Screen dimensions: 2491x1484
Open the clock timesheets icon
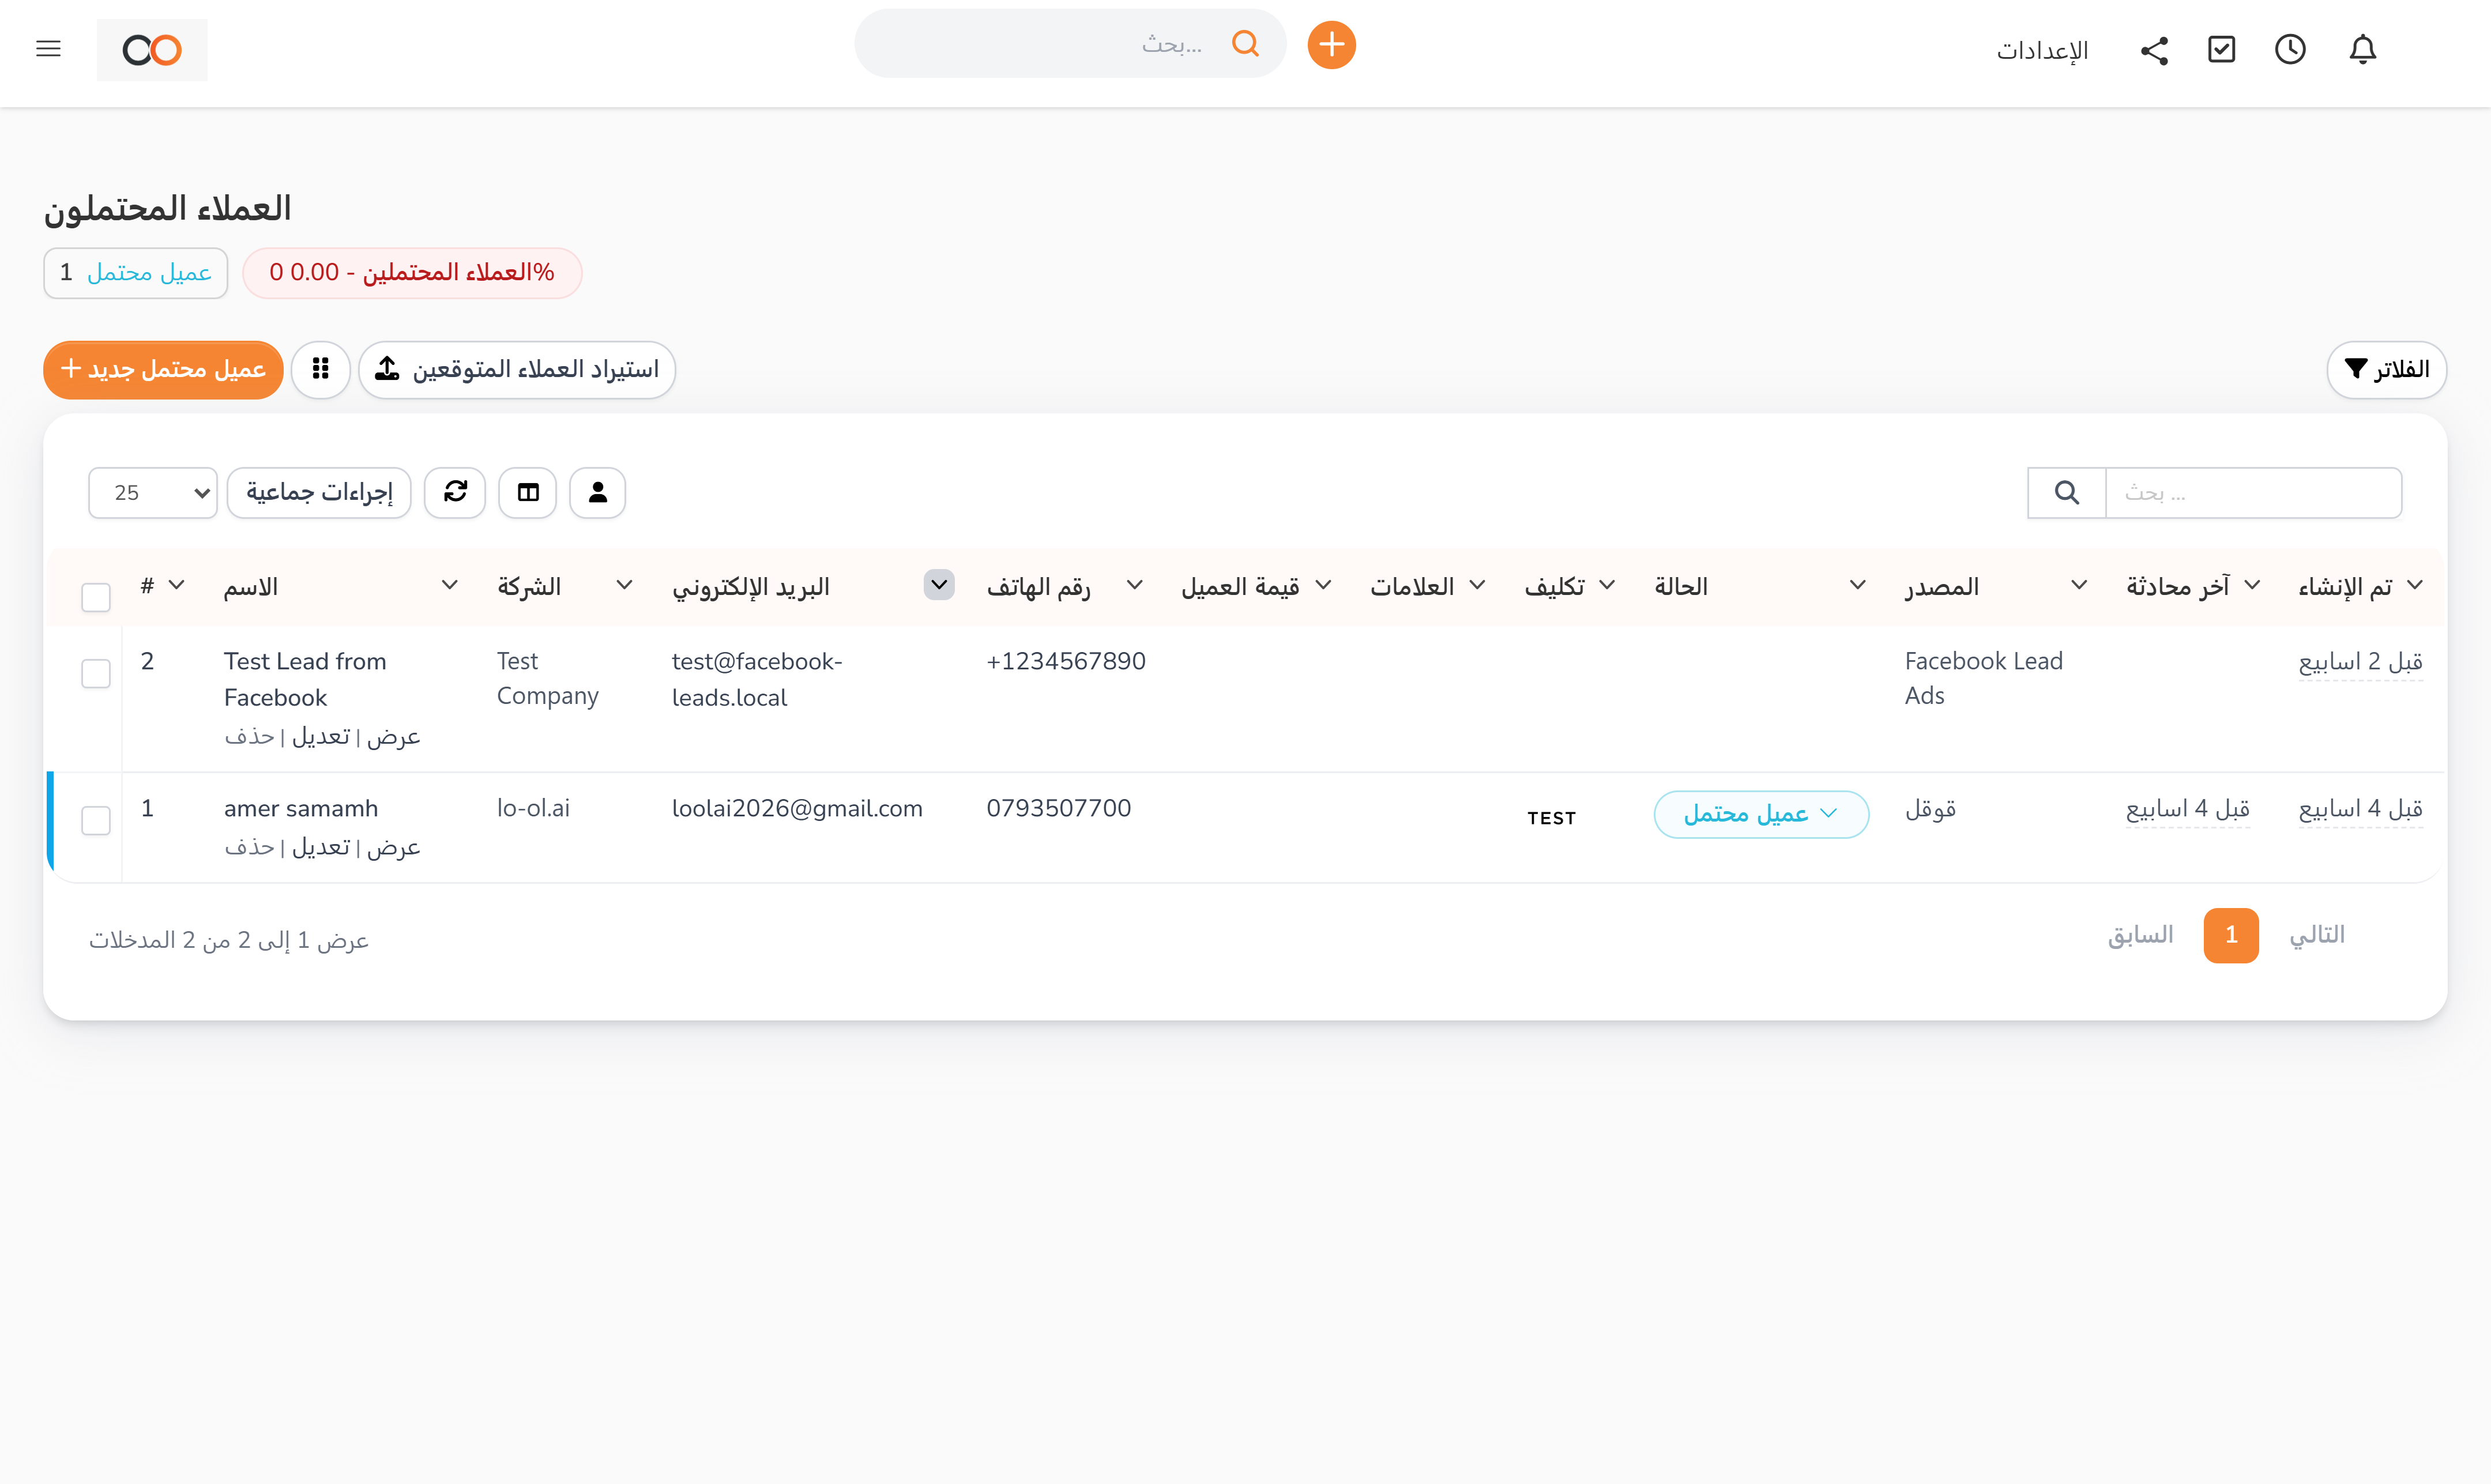click(x=2290, y=50)
